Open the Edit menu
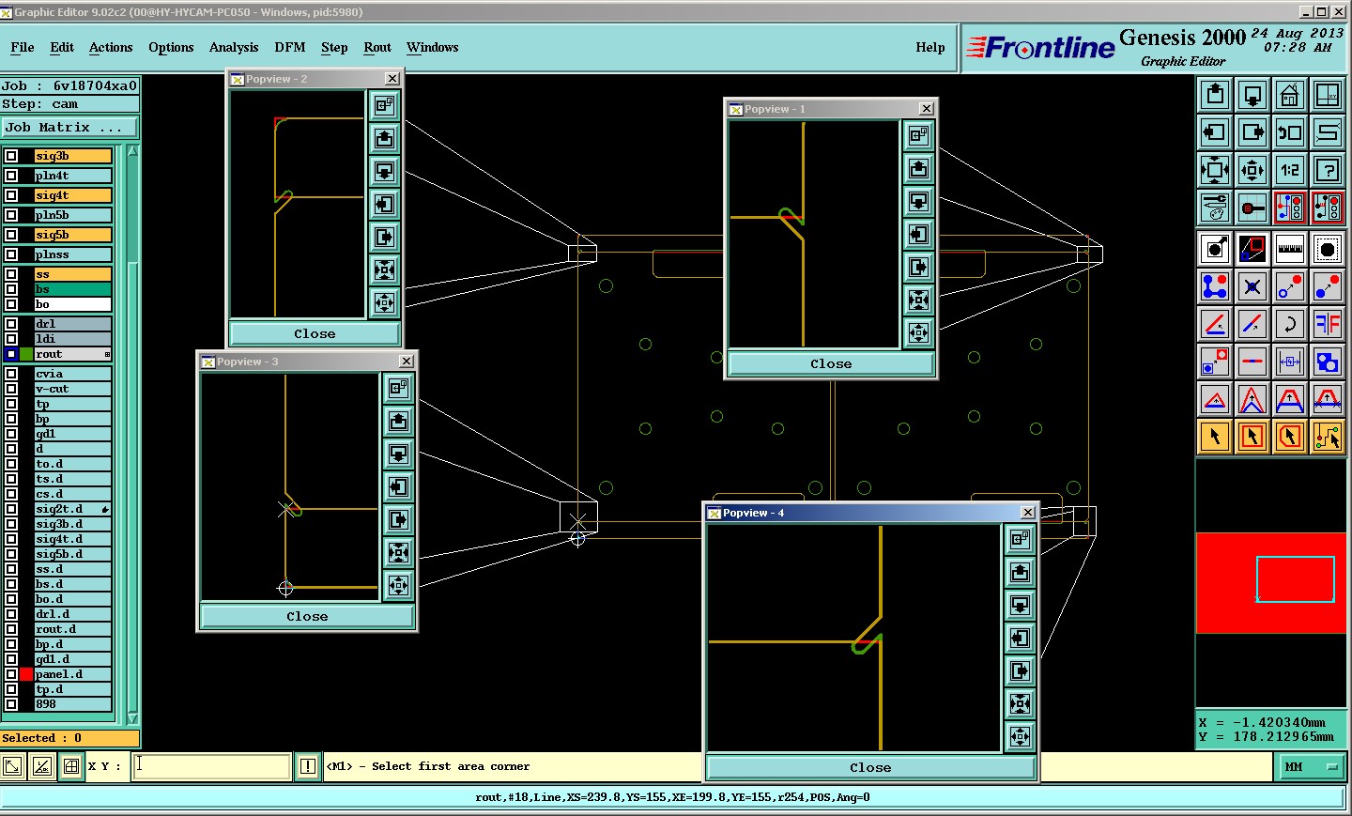Screen dimensions: 1352x816 pyautogui.click(x=62, y=47)
